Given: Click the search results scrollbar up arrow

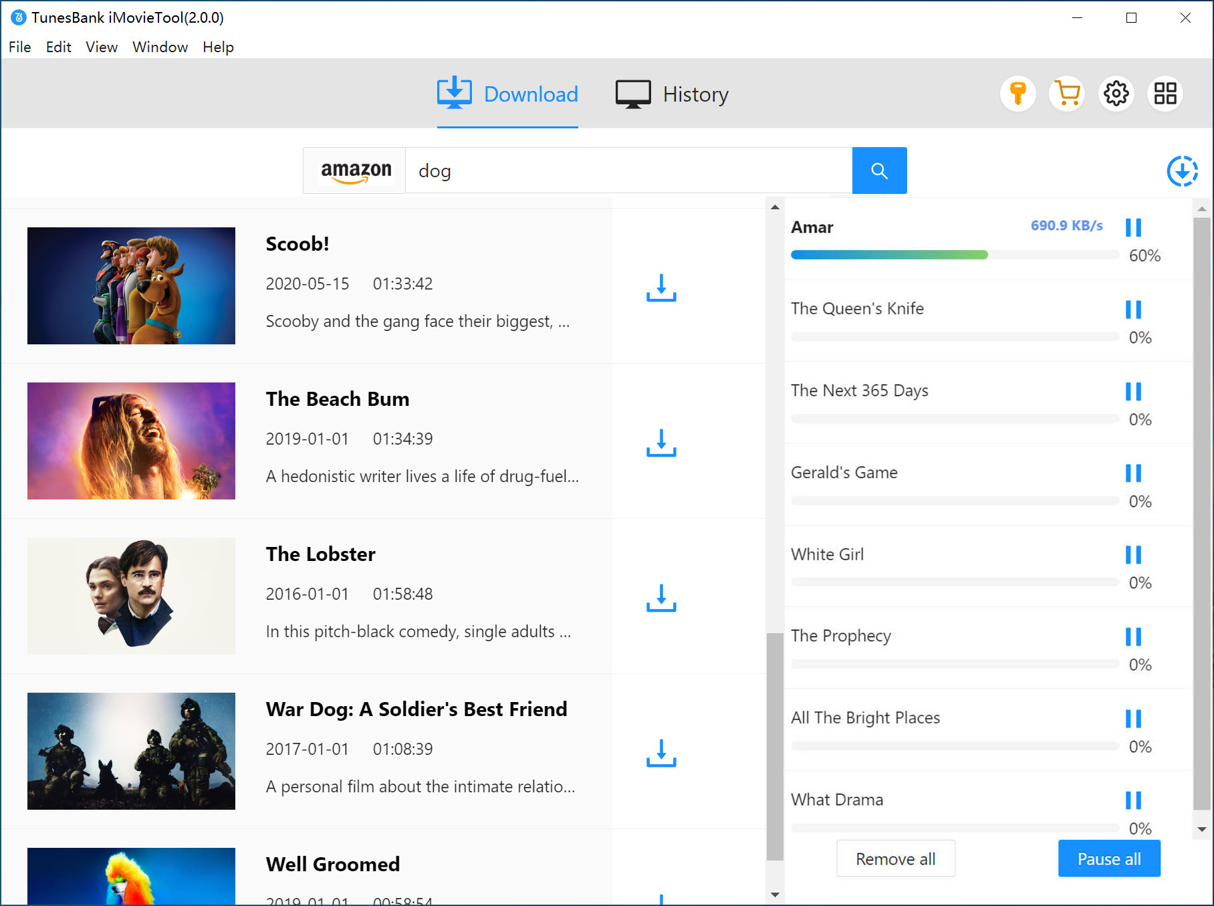Looking at the screenshot, I should point(775,207).
